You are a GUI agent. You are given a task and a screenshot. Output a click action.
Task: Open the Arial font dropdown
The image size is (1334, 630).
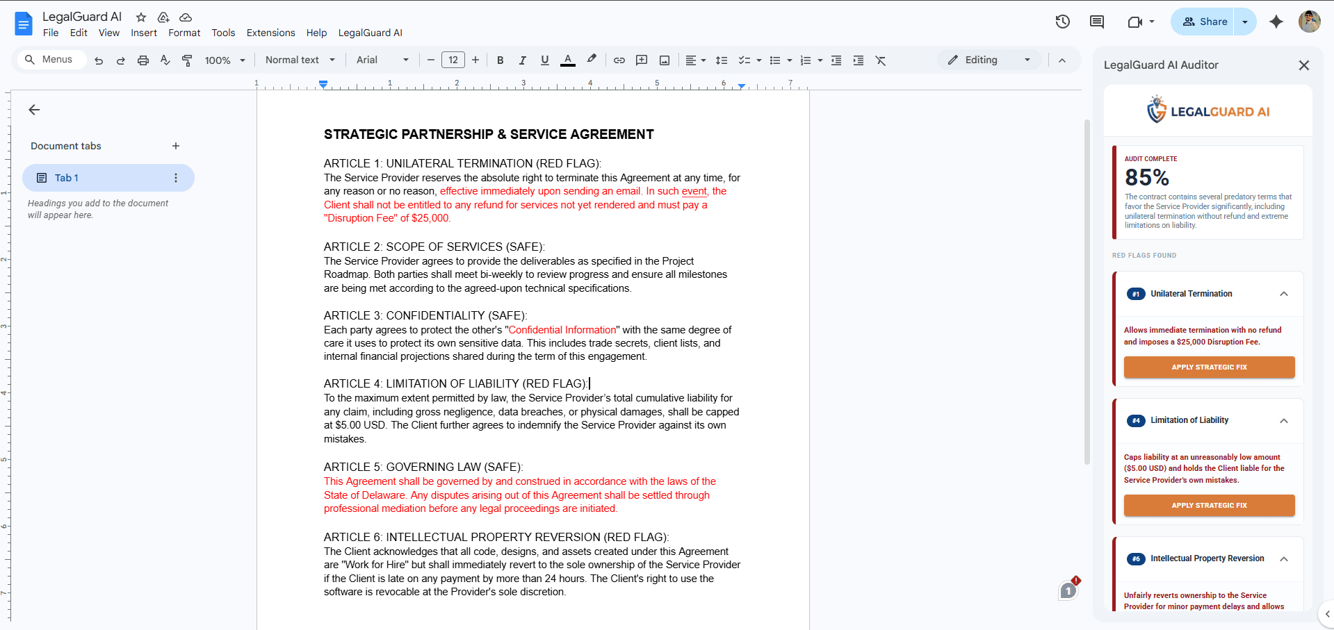point(383,60)
